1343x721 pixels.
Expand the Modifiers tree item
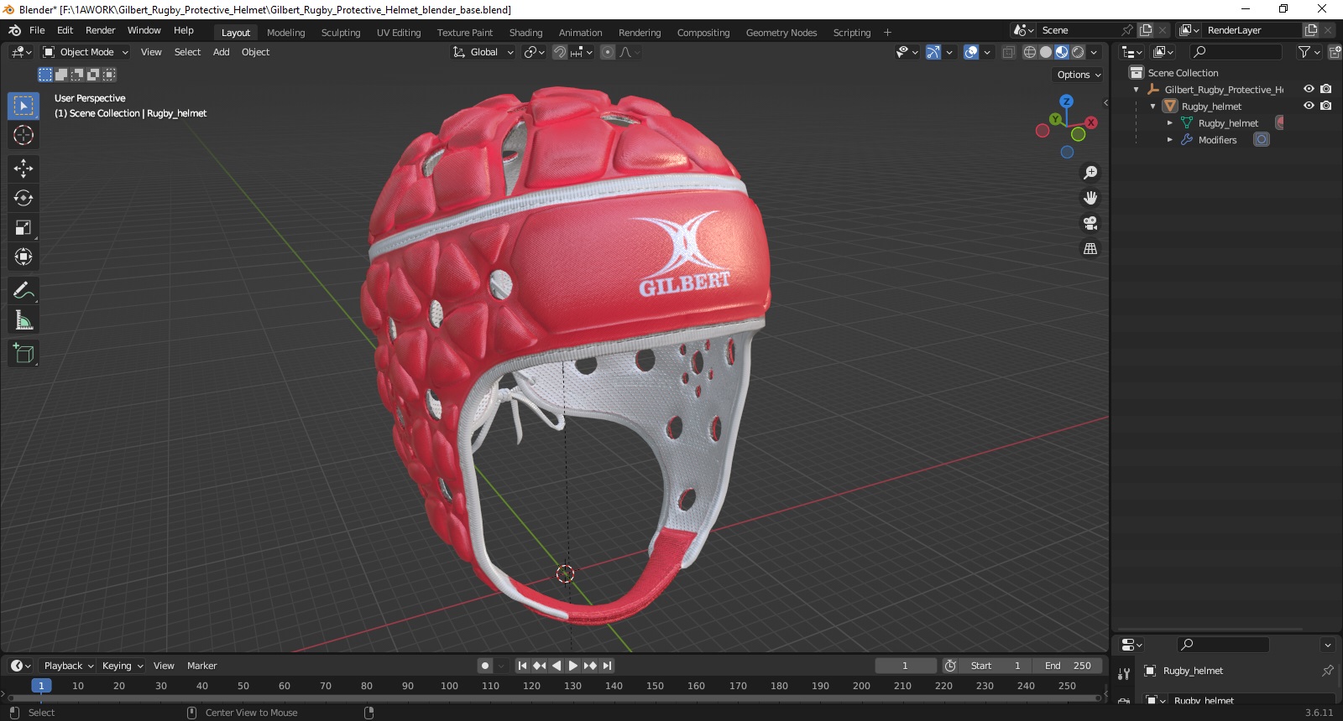pyautogui.click(x=1170, y=140)
